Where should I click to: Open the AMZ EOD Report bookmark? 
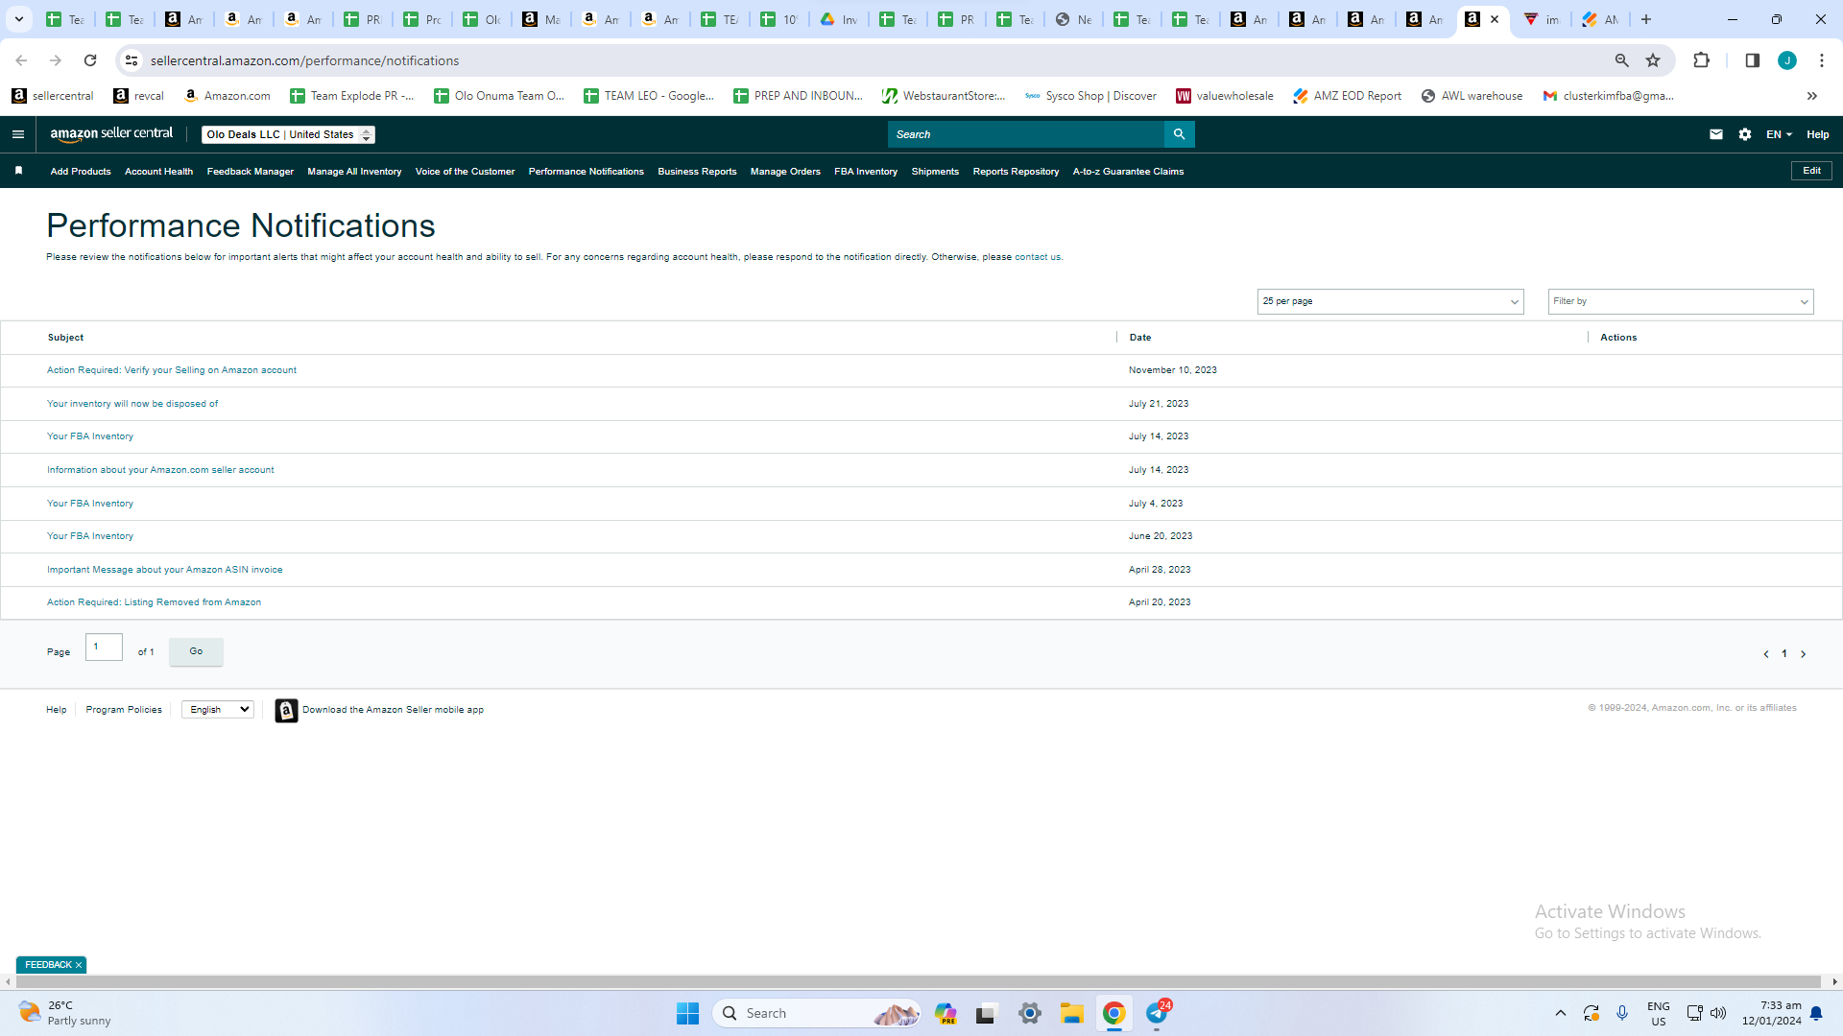[x=1347, y=96]
